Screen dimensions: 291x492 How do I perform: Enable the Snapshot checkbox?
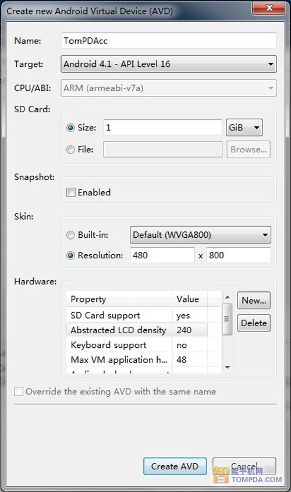coord(71,192)
